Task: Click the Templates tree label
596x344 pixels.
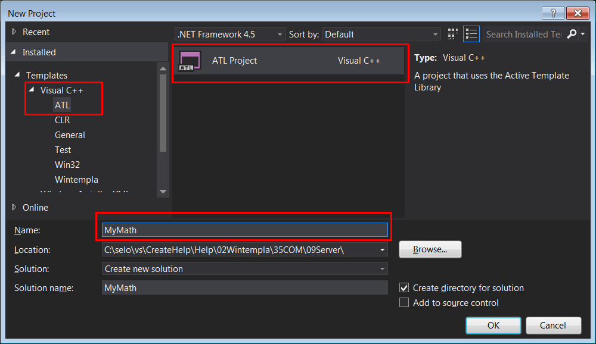Action: 46,75
